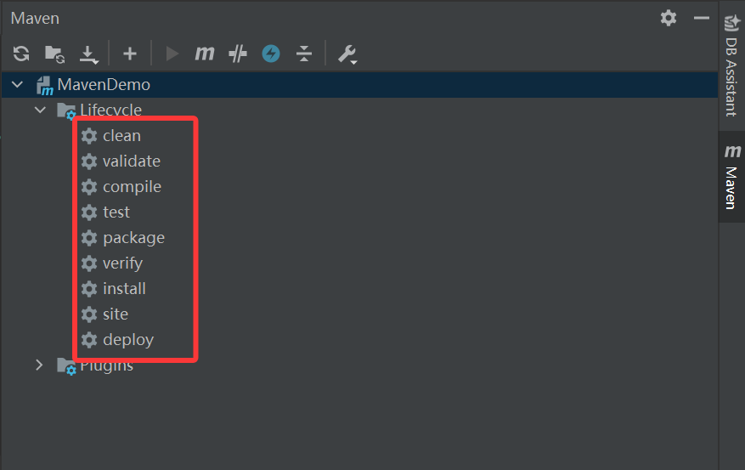Click gear icon beside site

point(89,314)
